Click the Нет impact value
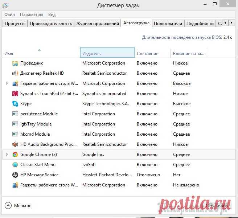238x218 pixels. (x=177, y=175)
